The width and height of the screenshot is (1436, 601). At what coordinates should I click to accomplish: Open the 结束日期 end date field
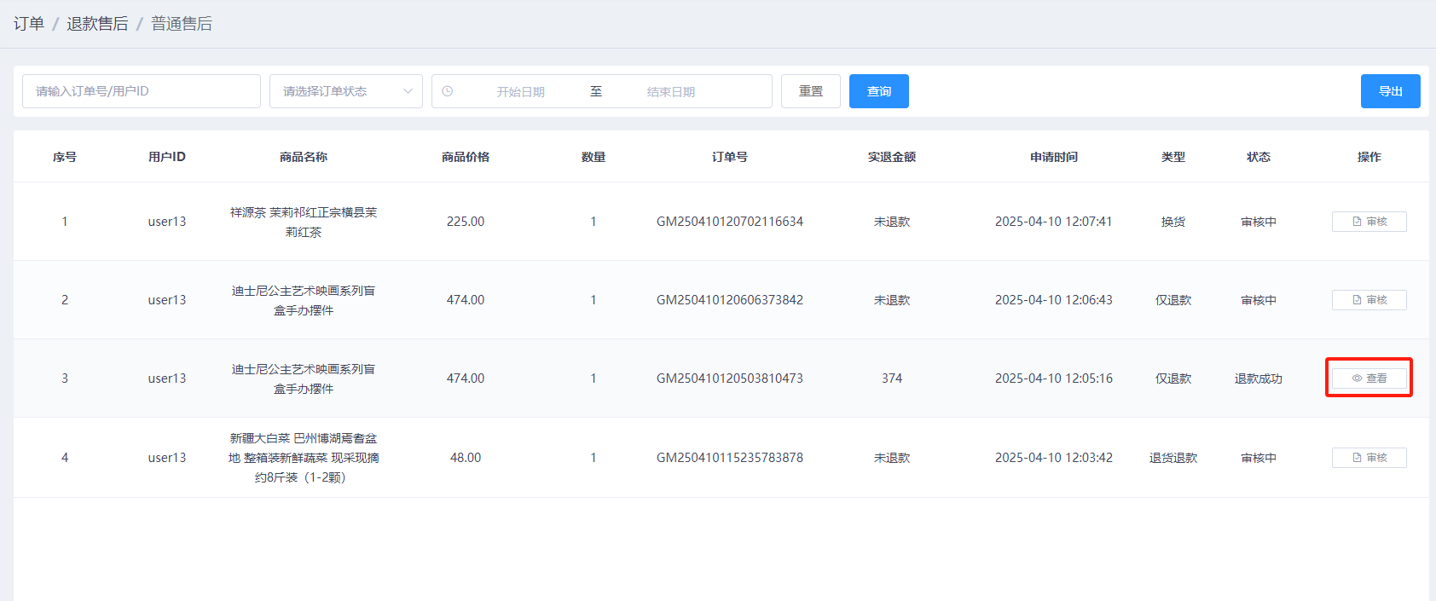(670, 92)
